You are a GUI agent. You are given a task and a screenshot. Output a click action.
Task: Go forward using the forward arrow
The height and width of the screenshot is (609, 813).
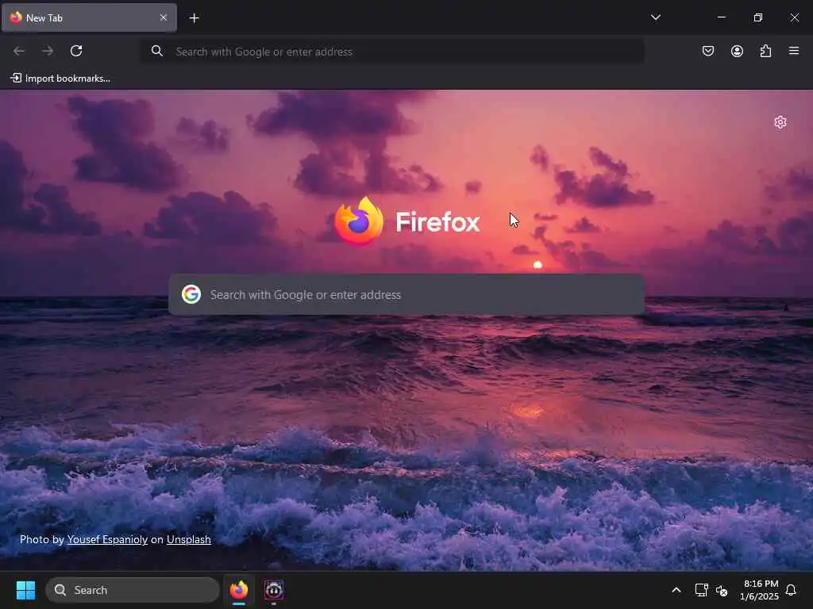point(48,51)
